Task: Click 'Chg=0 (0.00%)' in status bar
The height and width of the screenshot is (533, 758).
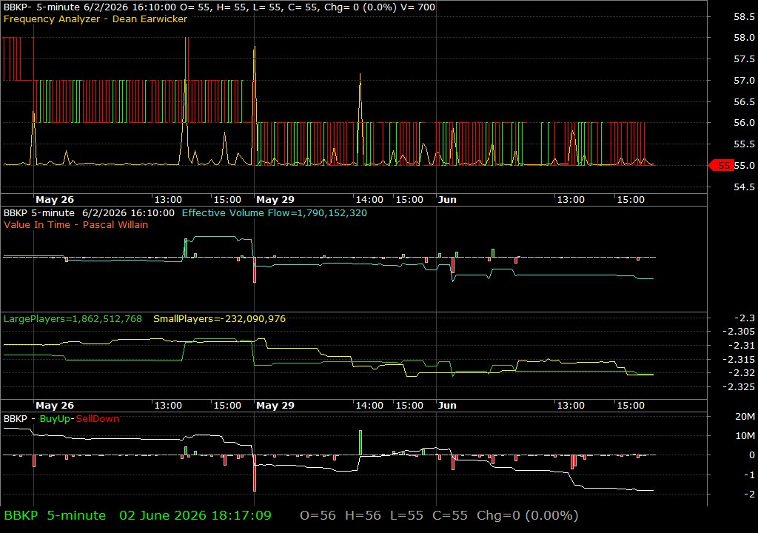Action: point(527,515)
